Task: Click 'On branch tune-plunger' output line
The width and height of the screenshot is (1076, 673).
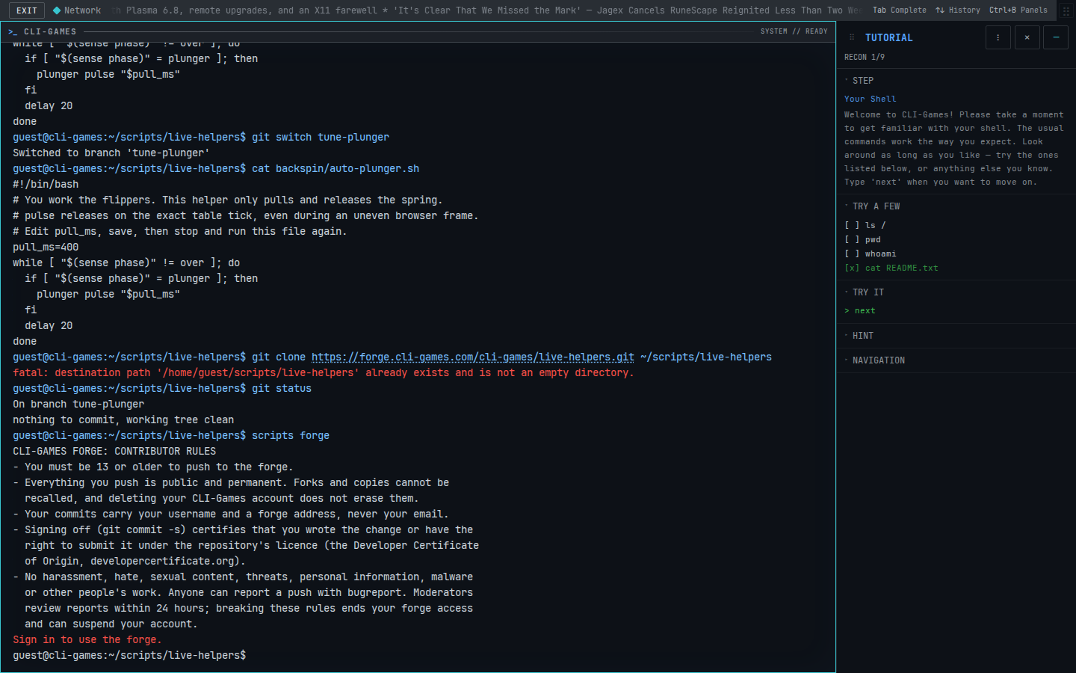Action: (78, 405)
